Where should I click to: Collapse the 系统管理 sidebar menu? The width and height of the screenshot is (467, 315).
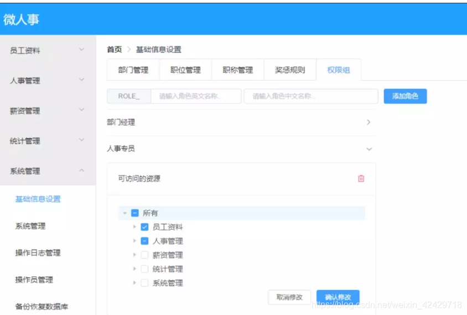coord(48,171)
